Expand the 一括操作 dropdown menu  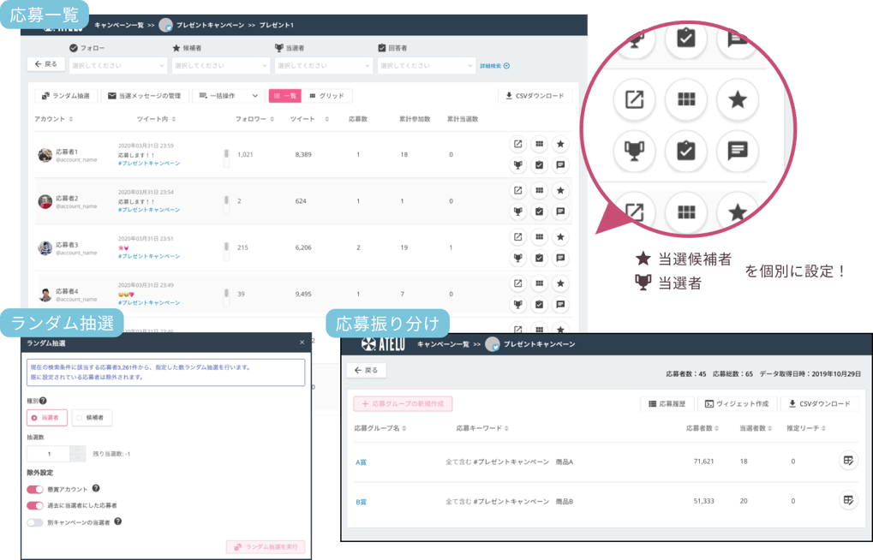point(228,96)
